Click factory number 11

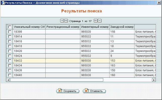(122, 37)
